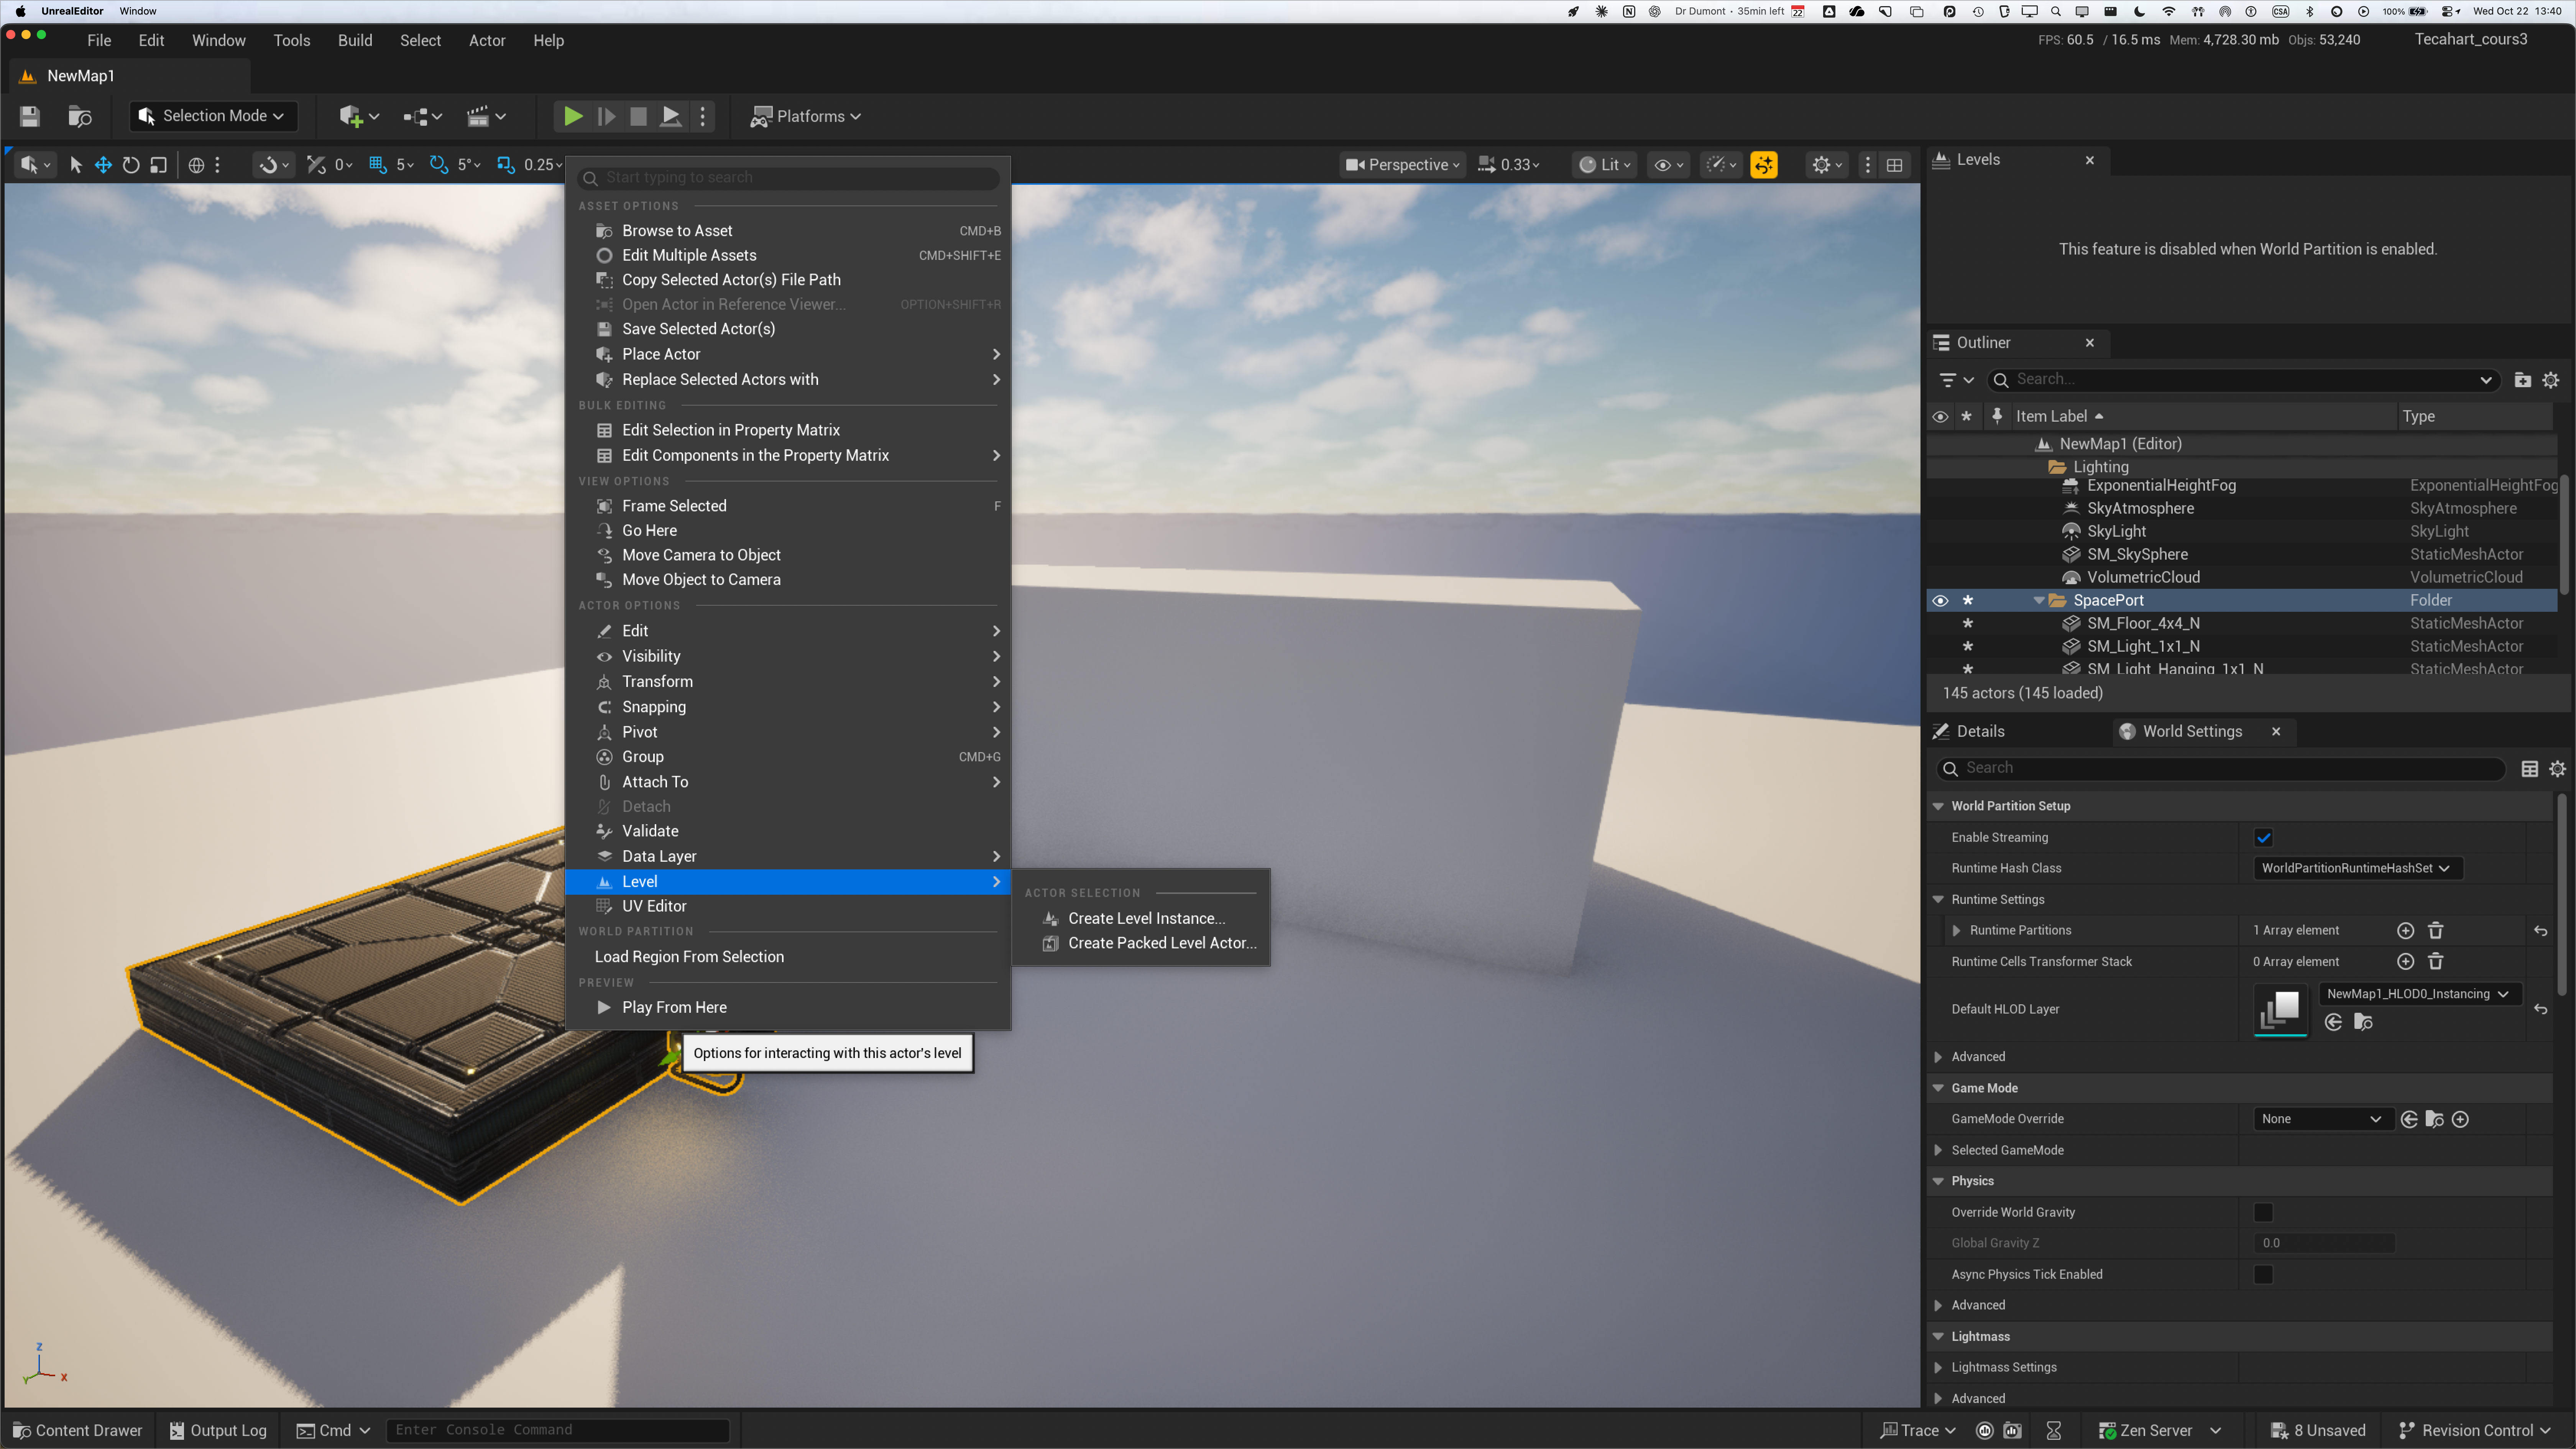Viewport: 2576px width, 1449px height.
Task: Select Create Packed Level Actor... in submenu
Action: [x=1141, y=943]
